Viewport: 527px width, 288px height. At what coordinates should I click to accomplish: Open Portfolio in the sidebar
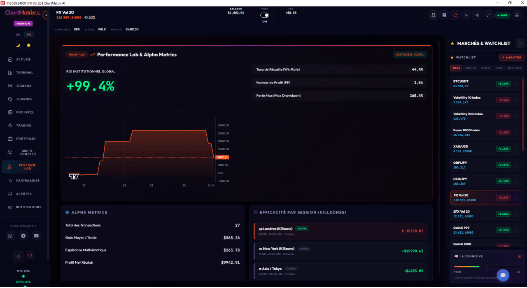(x=23, y=139)
